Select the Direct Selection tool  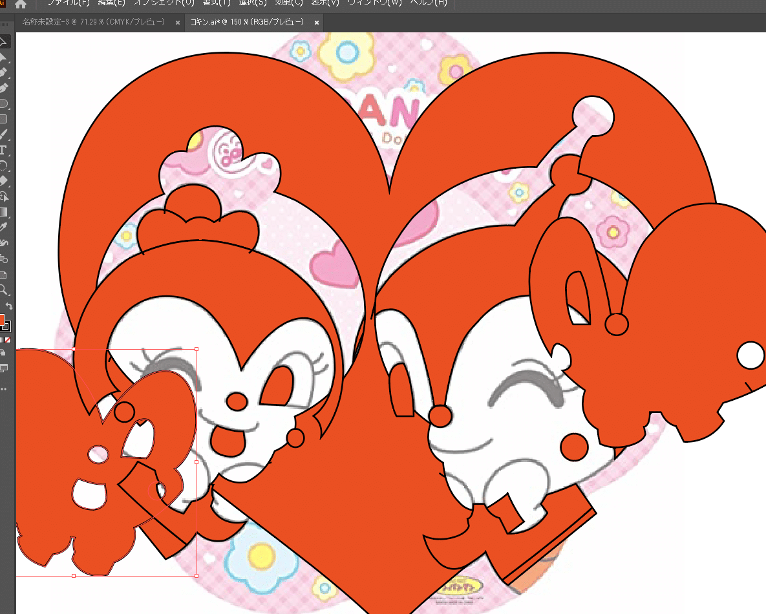coord(3,58)
